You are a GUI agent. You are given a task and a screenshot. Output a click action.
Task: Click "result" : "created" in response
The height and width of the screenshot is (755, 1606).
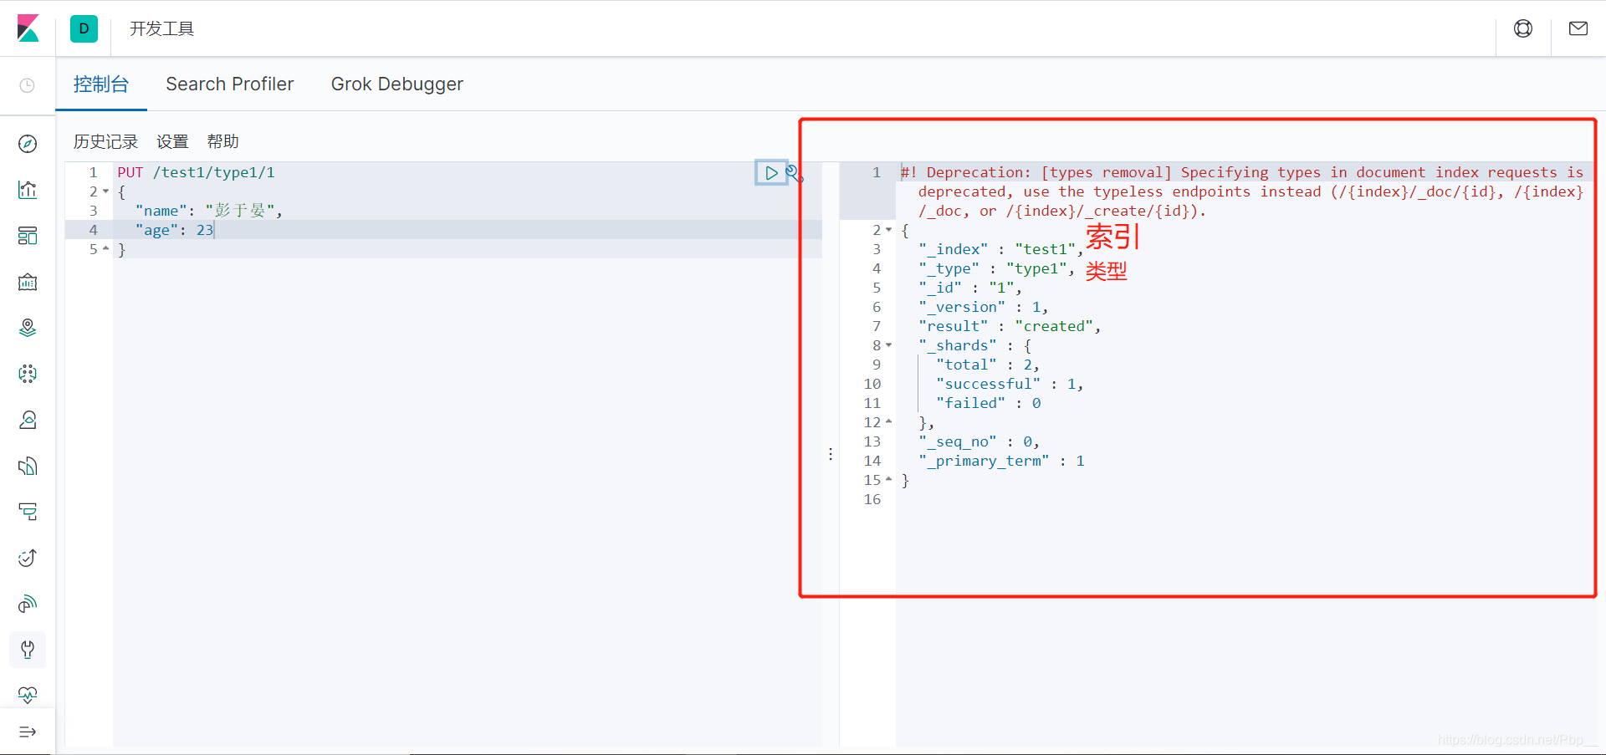pyautogui.click(x=1010, y=326)
